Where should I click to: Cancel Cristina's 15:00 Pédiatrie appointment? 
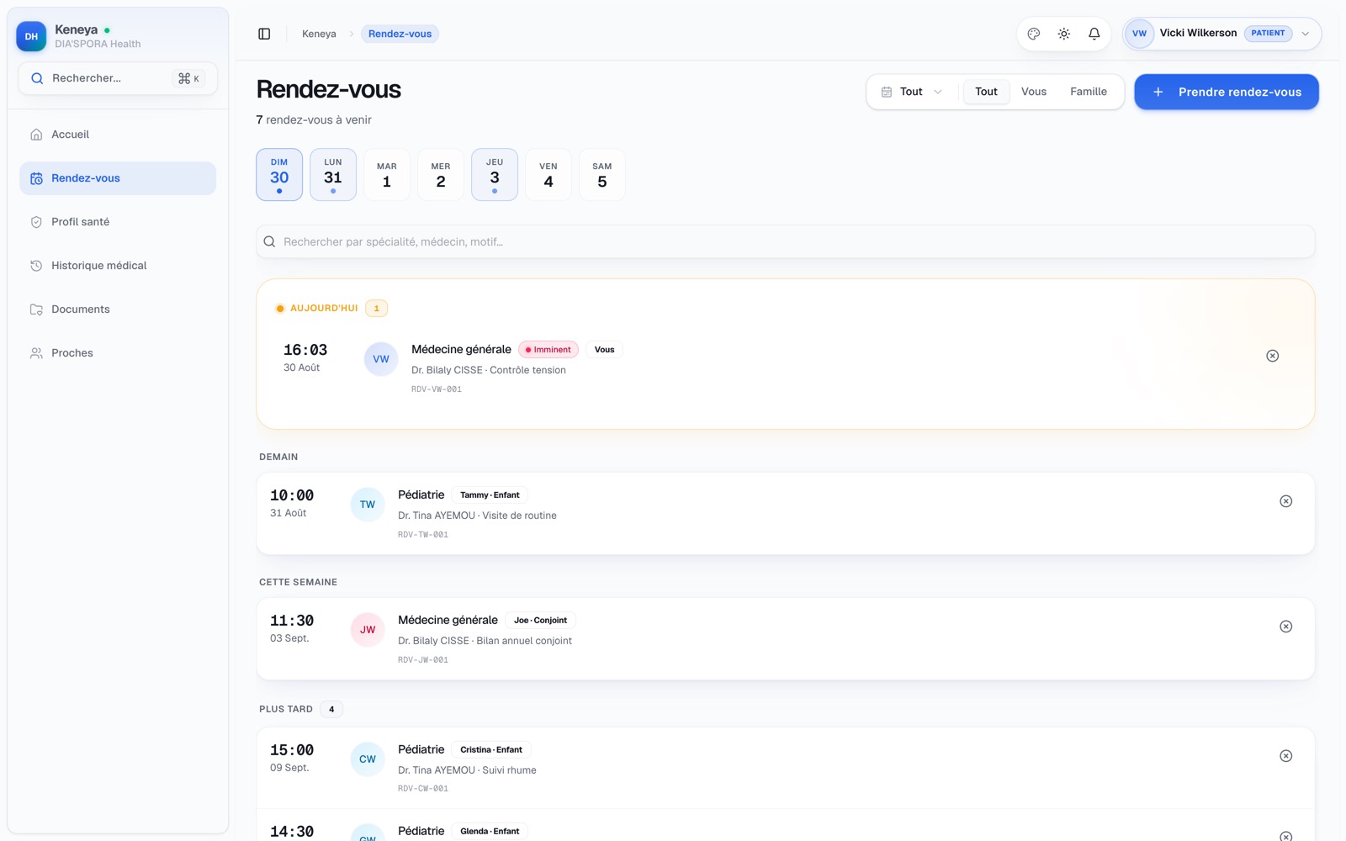(x=1286, y=756)
